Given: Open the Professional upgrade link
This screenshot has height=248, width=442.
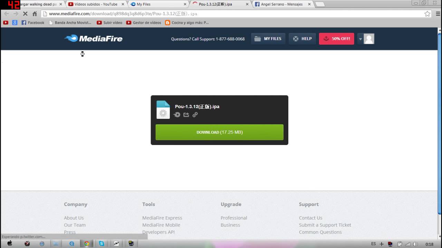Looking at the screenshot, I should pos(234,218).
